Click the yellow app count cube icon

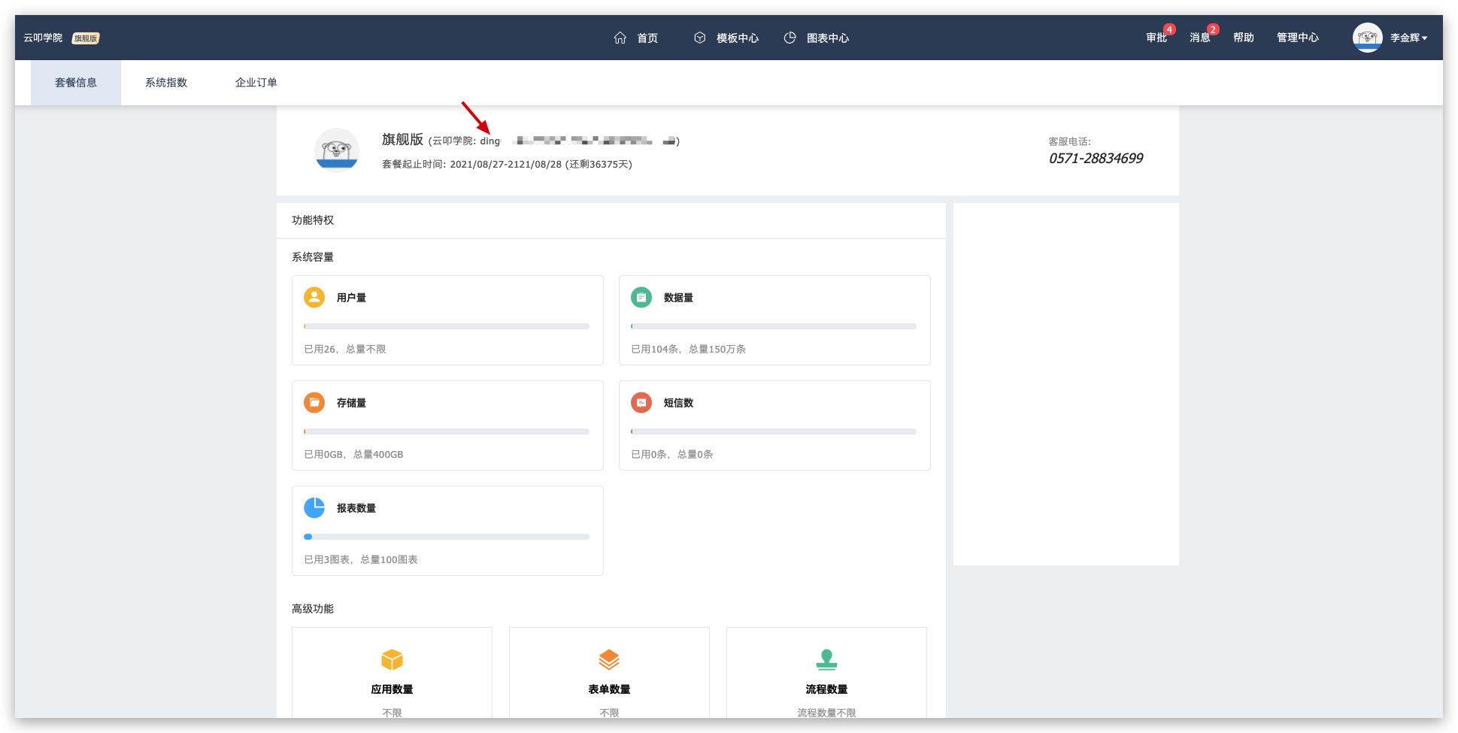pyautogui.click(x=392, y=659)
